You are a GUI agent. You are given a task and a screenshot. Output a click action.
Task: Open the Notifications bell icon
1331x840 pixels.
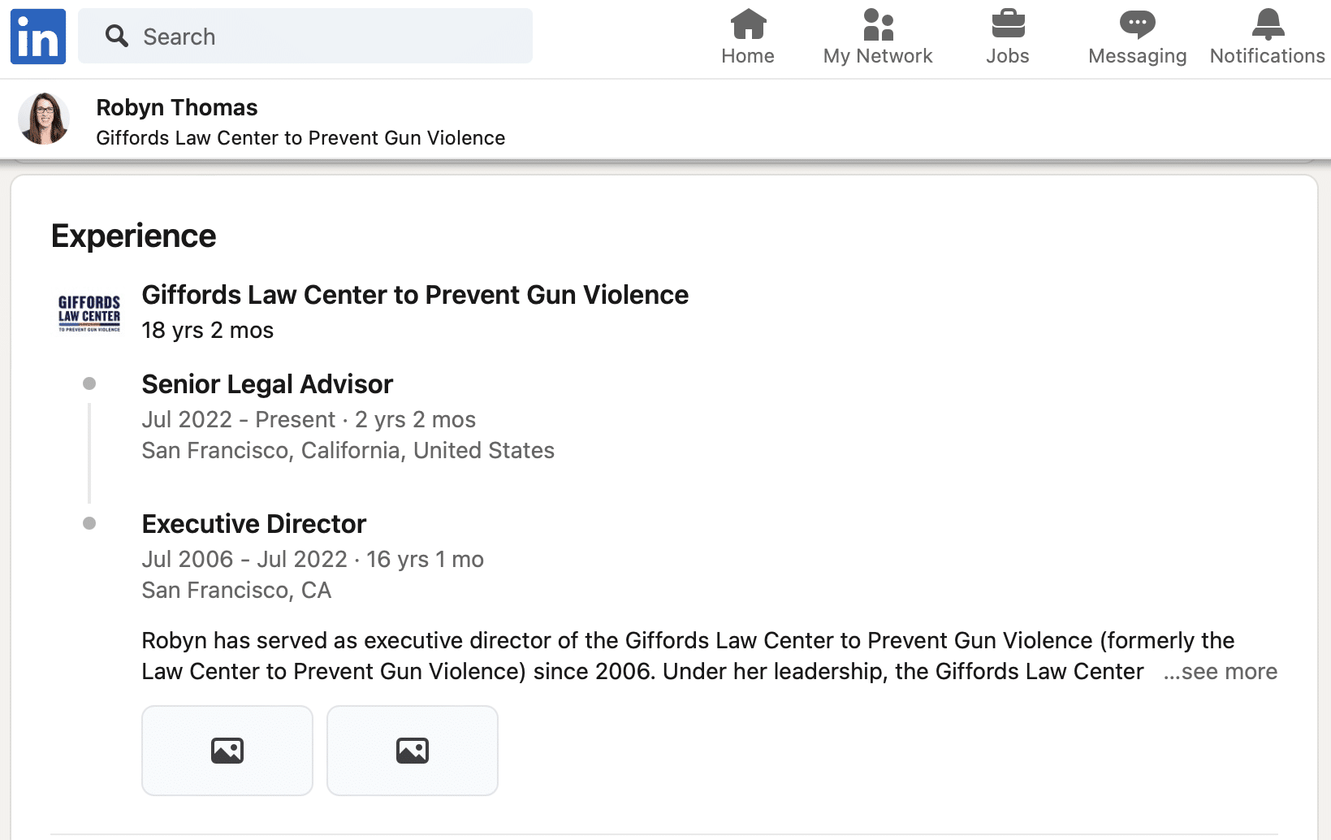pyautogui.click(x=1268, y=24)
